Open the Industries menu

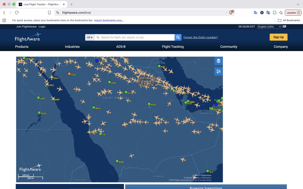tap(72, 47)
